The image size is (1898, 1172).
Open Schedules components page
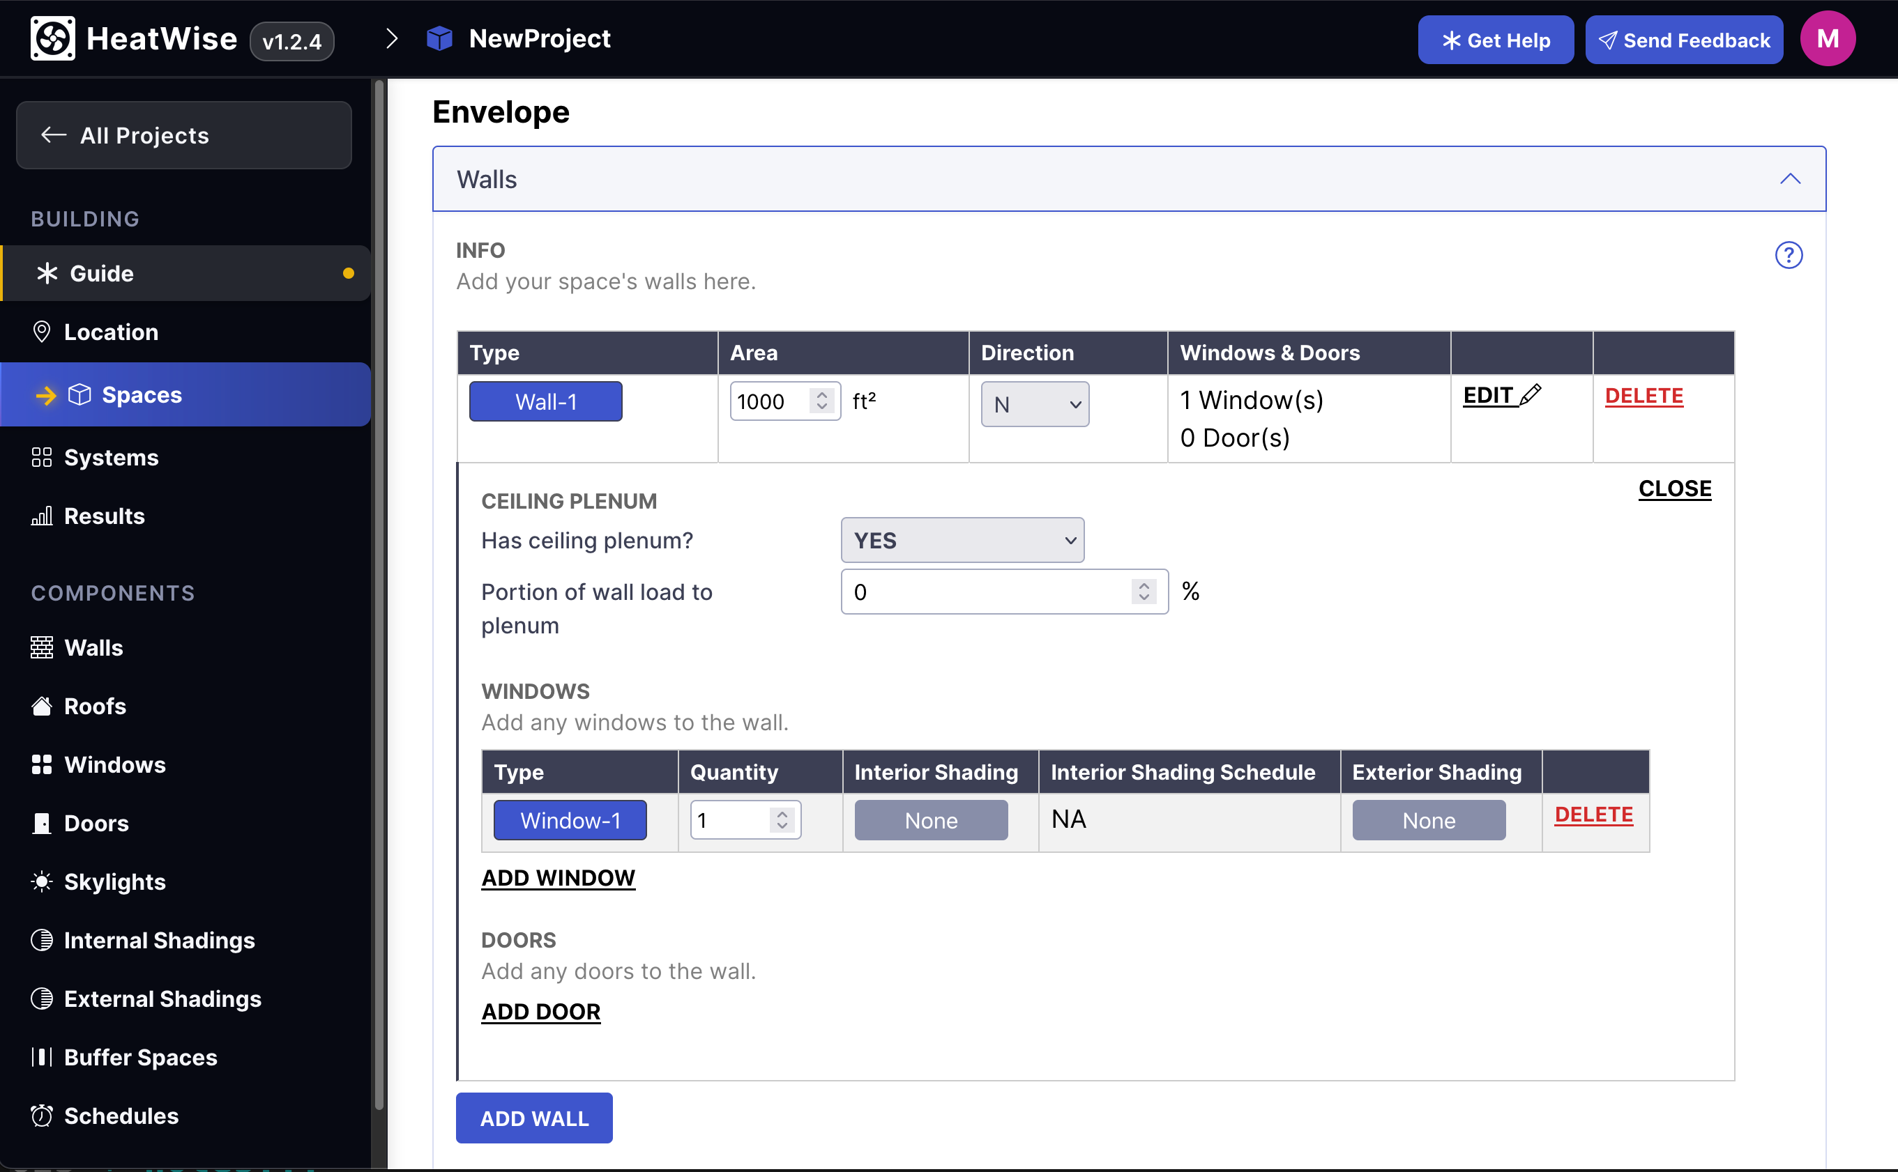(x=185, y=1116)
